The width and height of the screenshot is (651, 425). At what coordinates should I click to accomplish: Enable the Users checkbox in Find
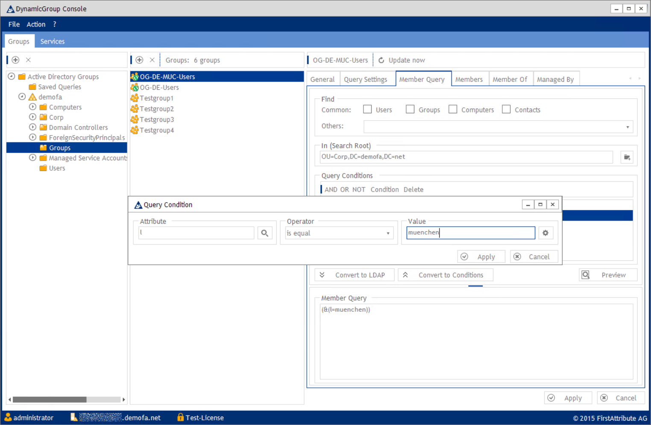pyautogui.click(x=367, y=109)
